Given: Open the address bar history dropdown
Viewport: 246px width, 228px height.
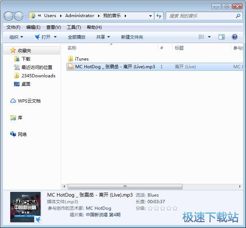Looking at the screenshot, I should click(x=150, y=16).
